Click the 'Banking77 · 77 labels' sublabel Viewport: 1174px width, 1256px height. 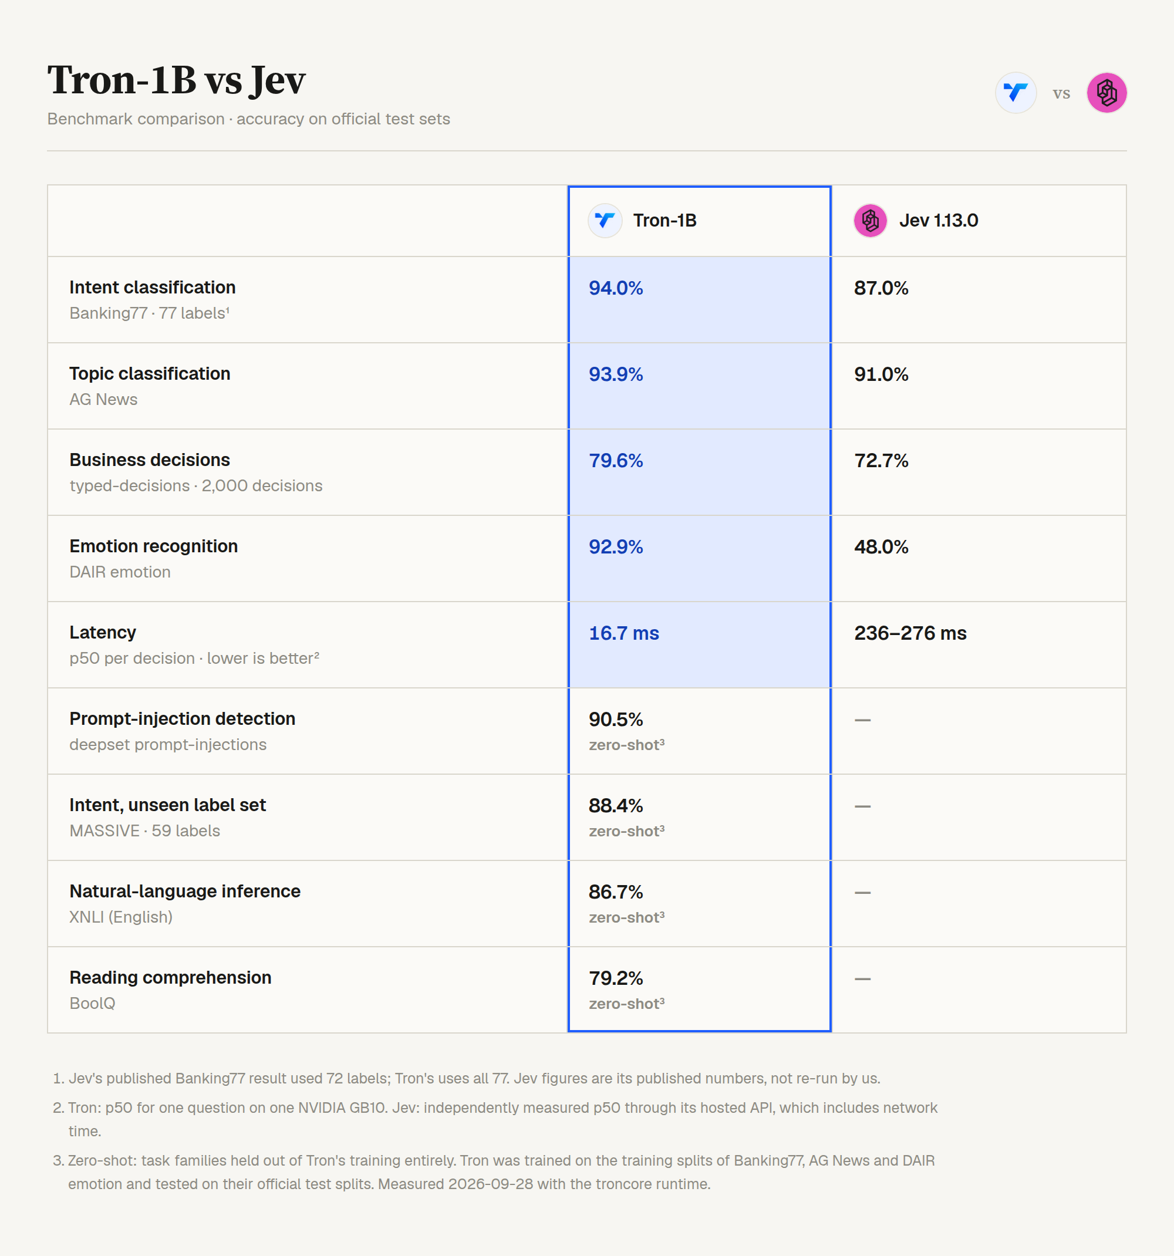(149, 313)
